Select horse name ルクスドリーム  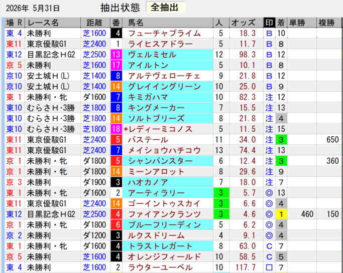pos(156,236)
